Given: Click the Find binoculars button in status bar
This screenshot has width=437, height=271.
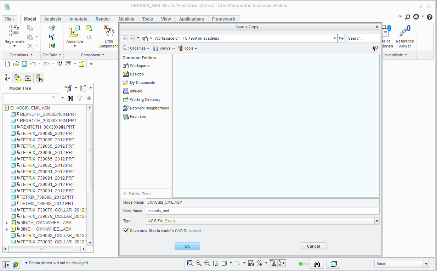Looking at the screenshot, I should 317,264.
